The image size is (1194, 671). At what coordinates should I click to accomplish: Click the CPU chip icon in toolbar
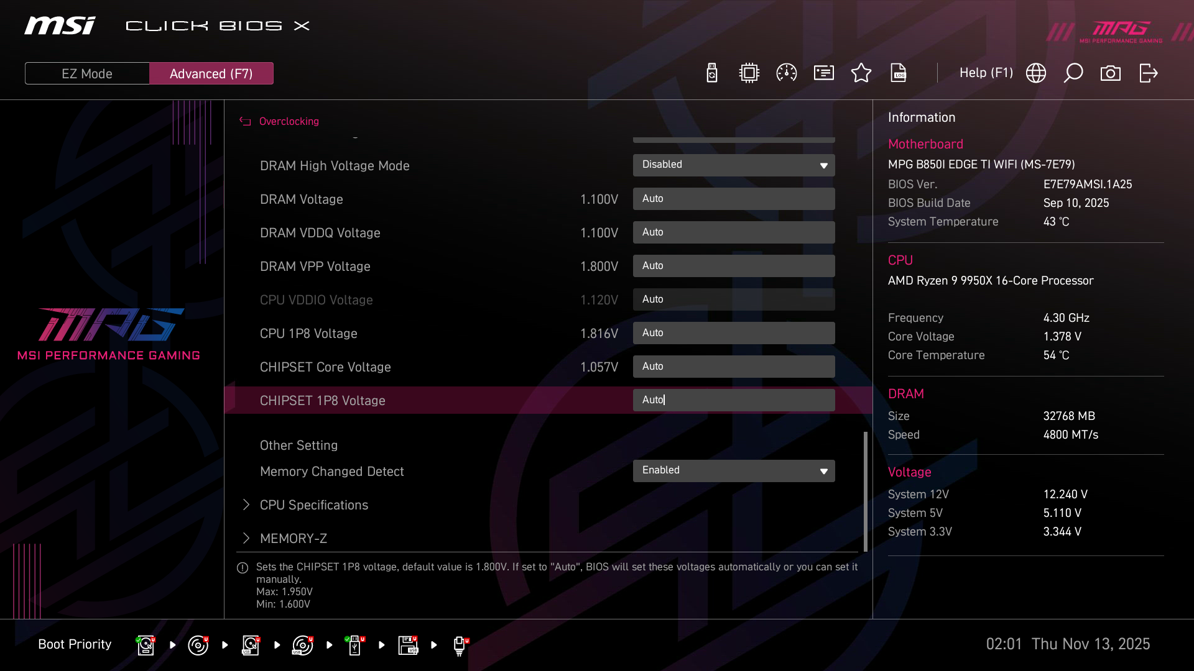pyautogui.click(x=749, y=73)
